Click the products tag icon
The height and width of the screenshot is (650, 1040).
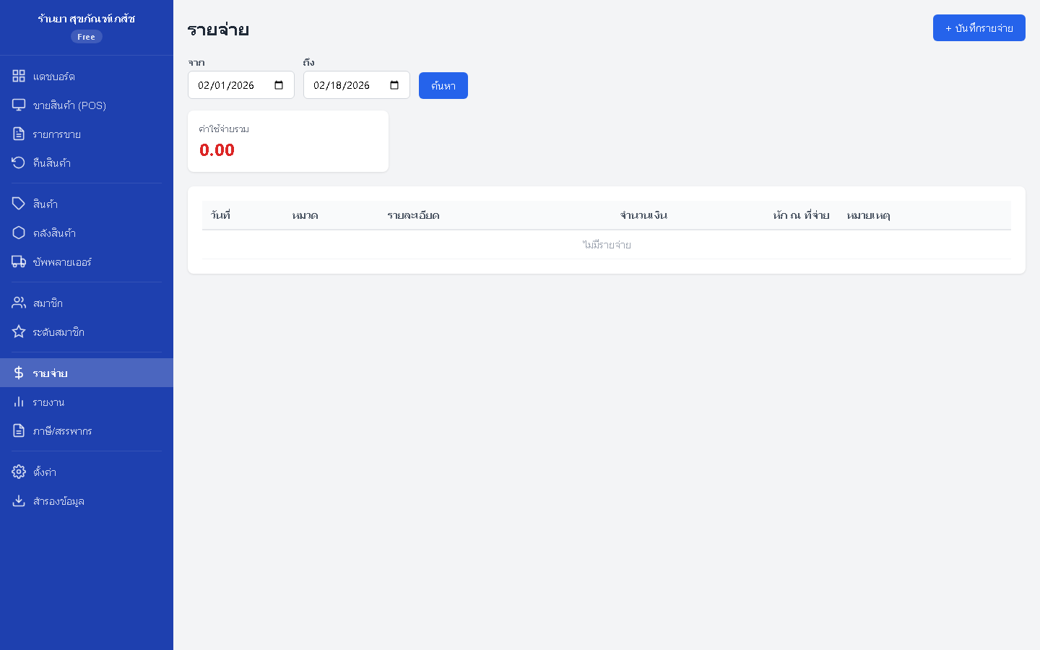19,204
